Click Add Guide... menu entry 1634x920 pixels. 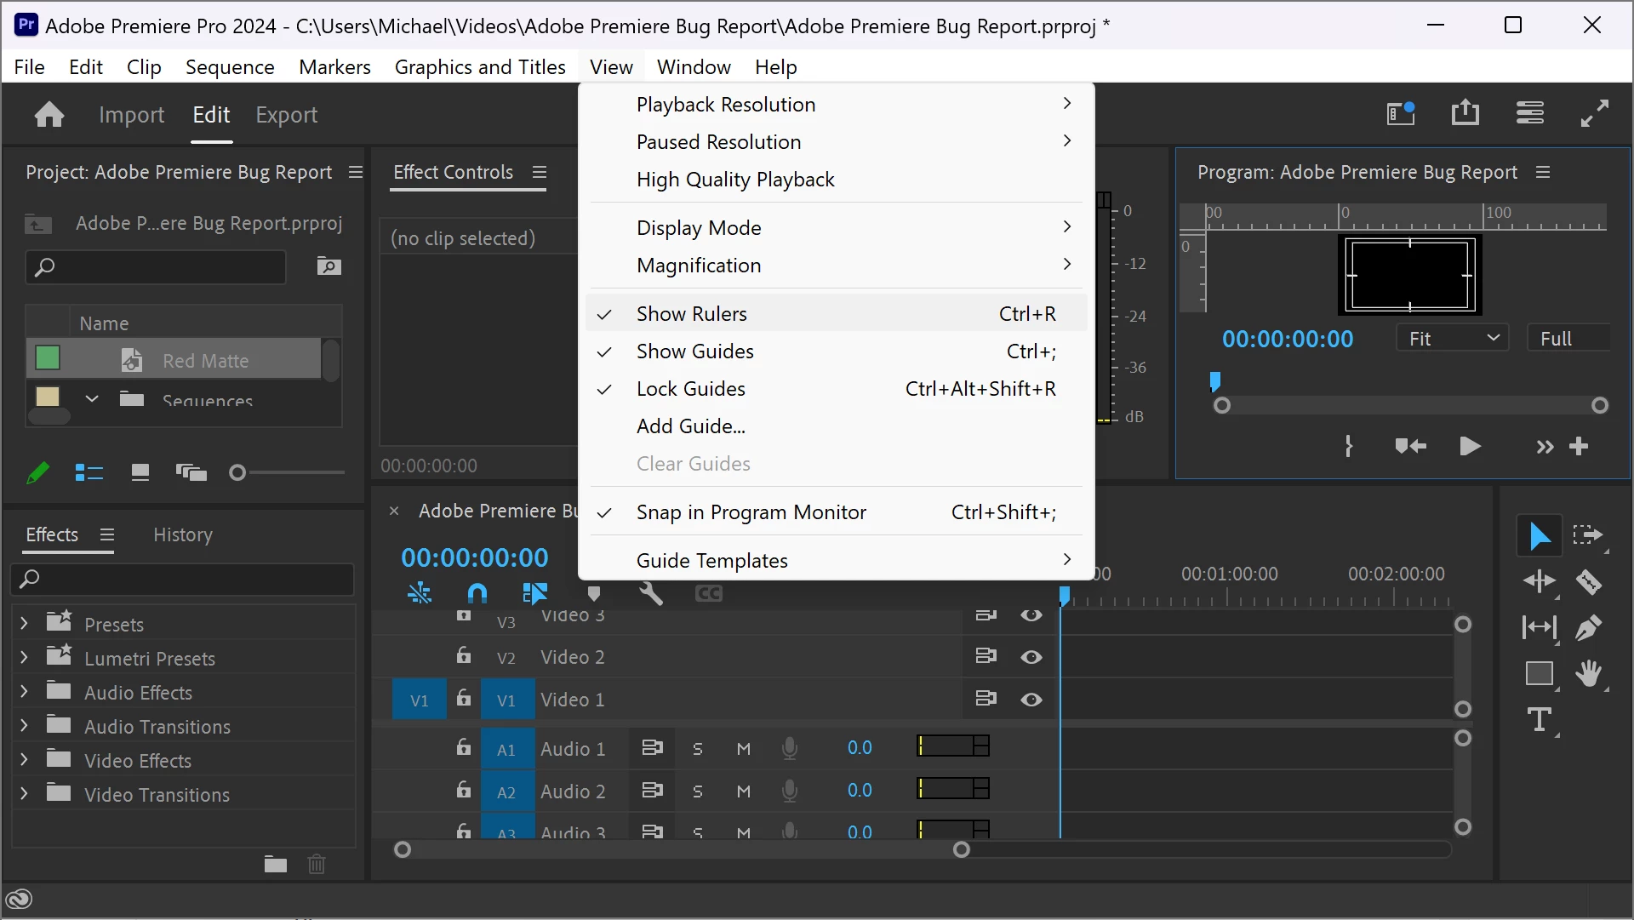click(x=690, y=426)
